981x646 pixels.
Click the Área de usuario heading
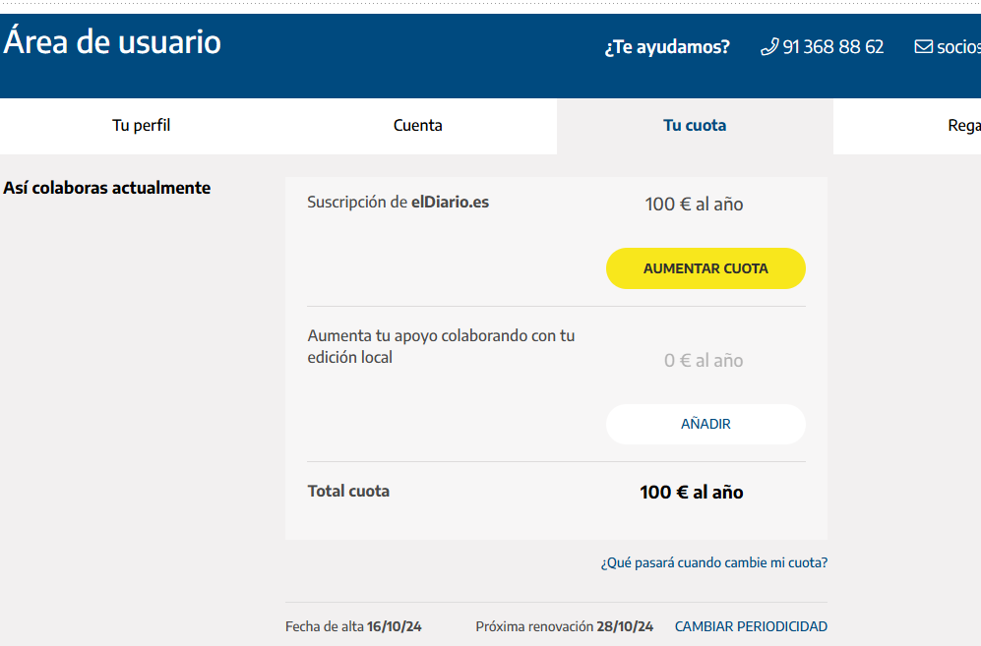tap(112, 42)
